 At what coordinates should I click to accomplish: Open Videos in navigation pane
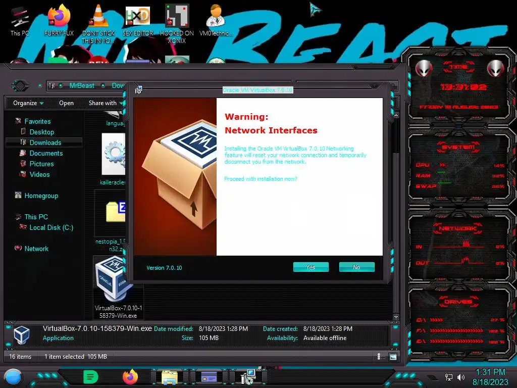39,174
